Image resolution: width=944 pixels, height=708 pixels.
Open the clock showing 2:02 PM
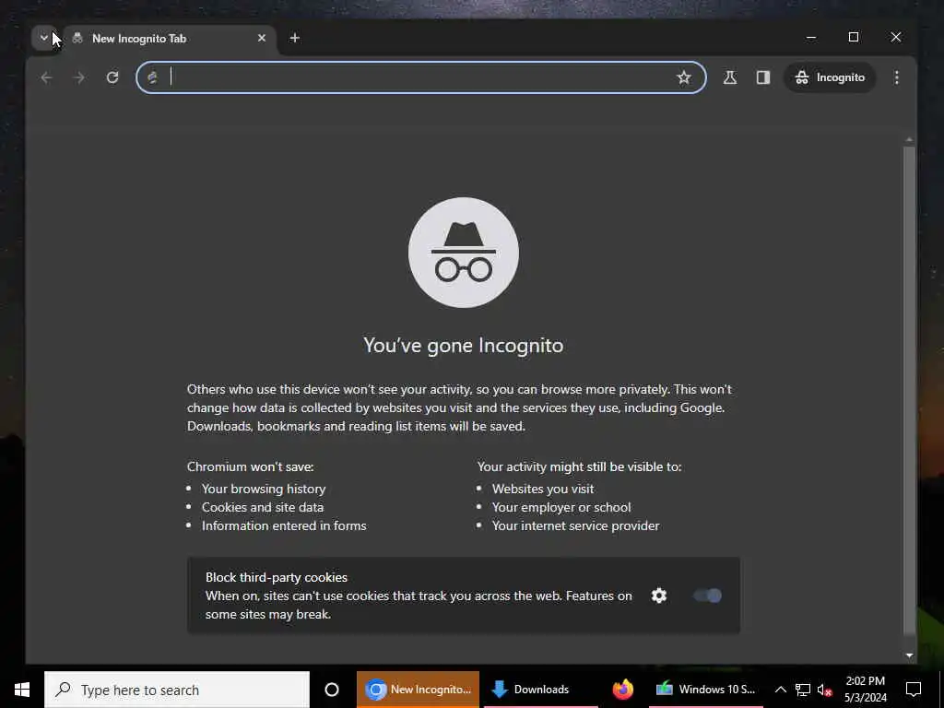coord(865,690)
